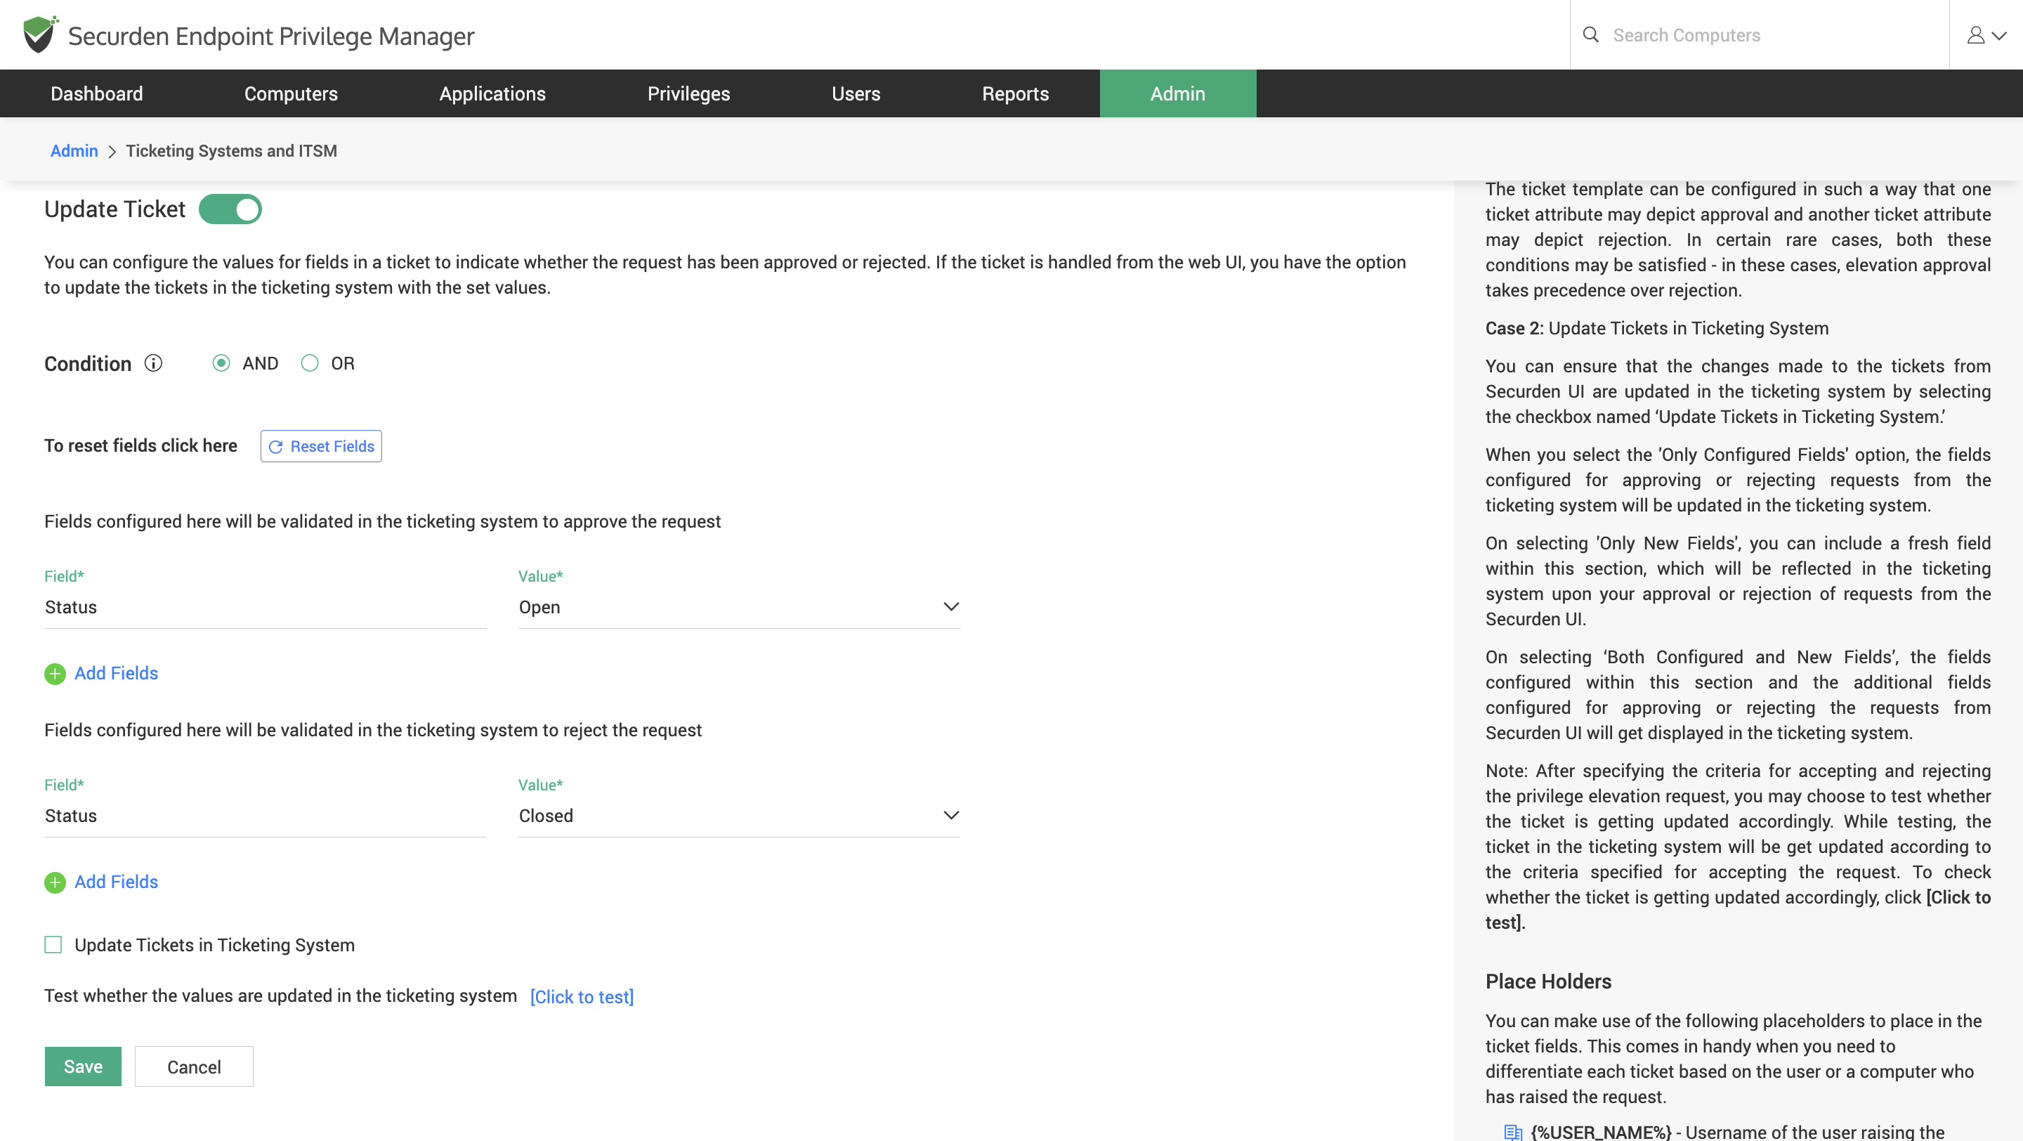This screenshot has height=1141, width=2023.
Task: Focus the Search Computers field
Action: click(1775, 35)
